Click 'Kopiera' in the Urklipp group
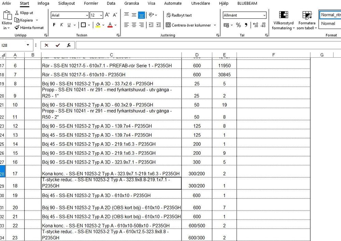 [x=26, y=20]
